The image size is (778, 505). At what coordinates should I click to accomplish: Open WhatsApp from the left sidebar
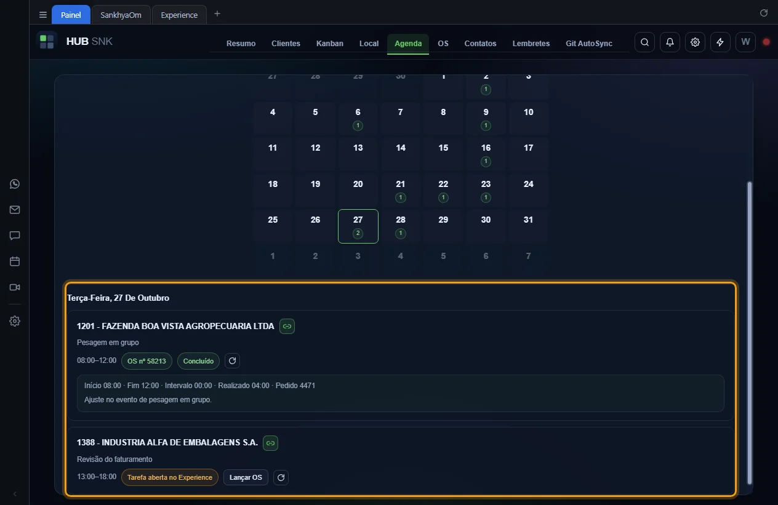pyautogui.click(x=15, y=184)
